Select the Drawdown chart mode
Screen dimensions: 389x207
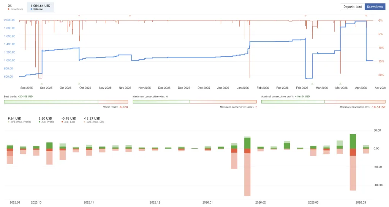click(x=375, y=7)
